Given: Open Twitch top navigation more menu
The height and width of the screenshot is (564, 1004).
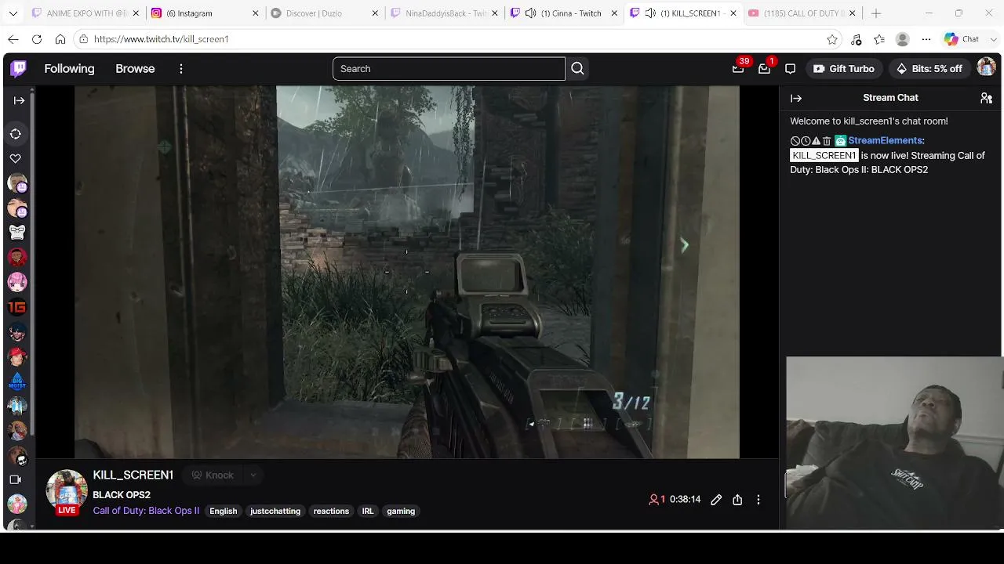Looking at the screenshot, I should click(181, 69).
